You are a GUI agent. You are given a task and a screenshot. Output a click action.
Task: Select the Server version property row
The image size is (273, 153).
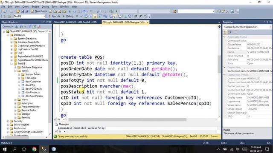tap(248, 109)
